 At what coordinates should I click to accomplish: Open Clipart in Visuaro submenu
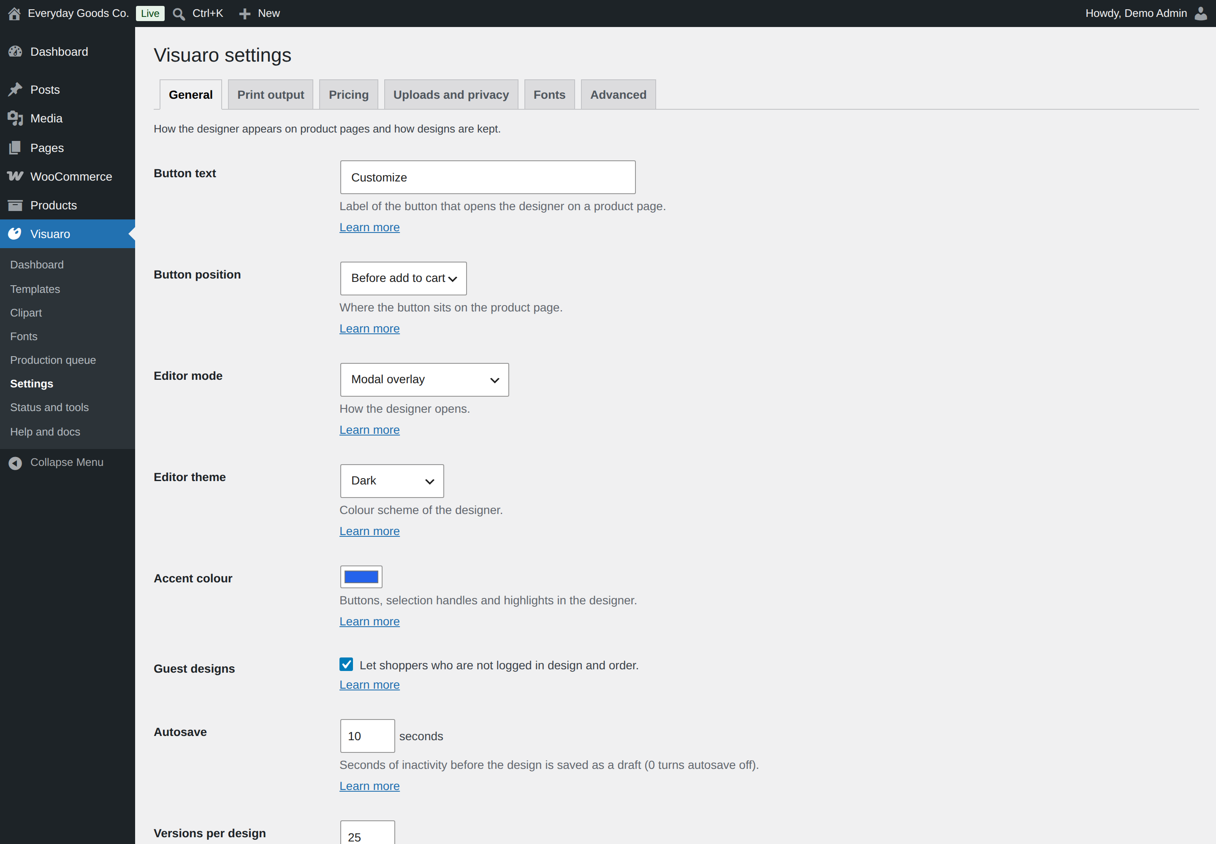[x=26, y=313]
